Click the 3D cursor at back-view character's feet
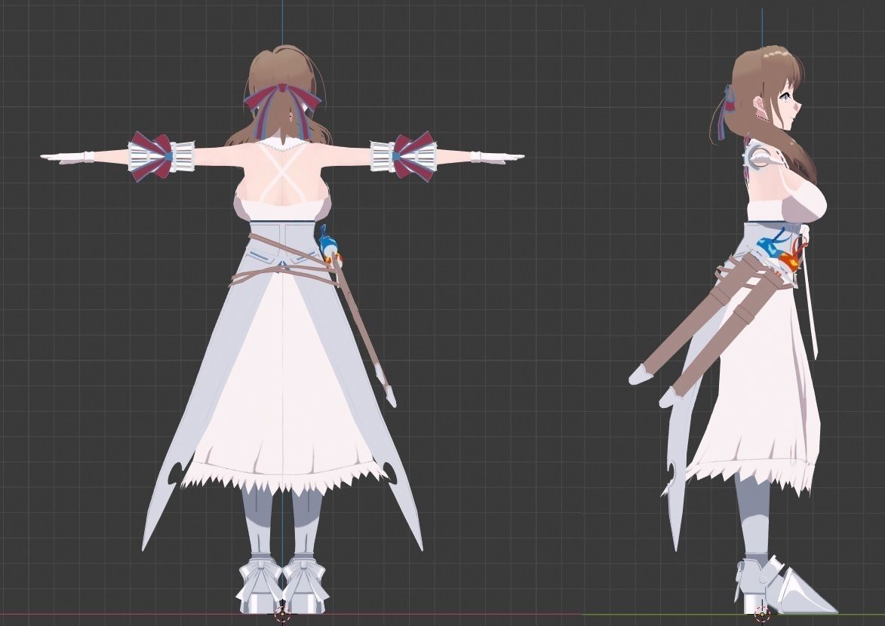The height and width of the screenshot is (626, 885). click(x=281, y=612)
